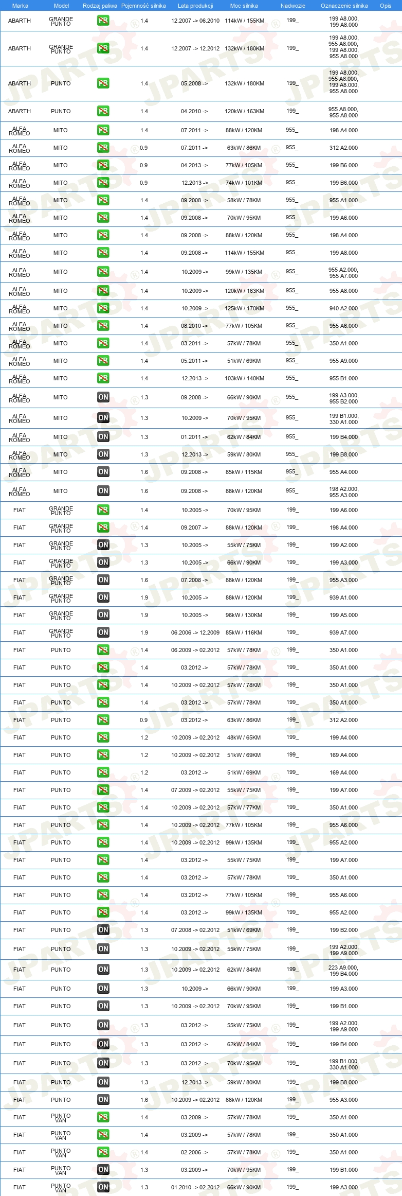Click petrol icon for Abarth Punto 120kW/163KM
Screen dimensions: 402x1196
click(x=103, y=111)
